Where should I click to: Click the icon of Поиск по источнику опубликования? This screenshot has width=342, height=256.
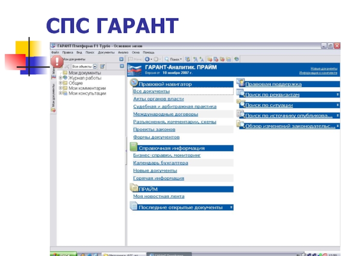click(x=241, y=114)
